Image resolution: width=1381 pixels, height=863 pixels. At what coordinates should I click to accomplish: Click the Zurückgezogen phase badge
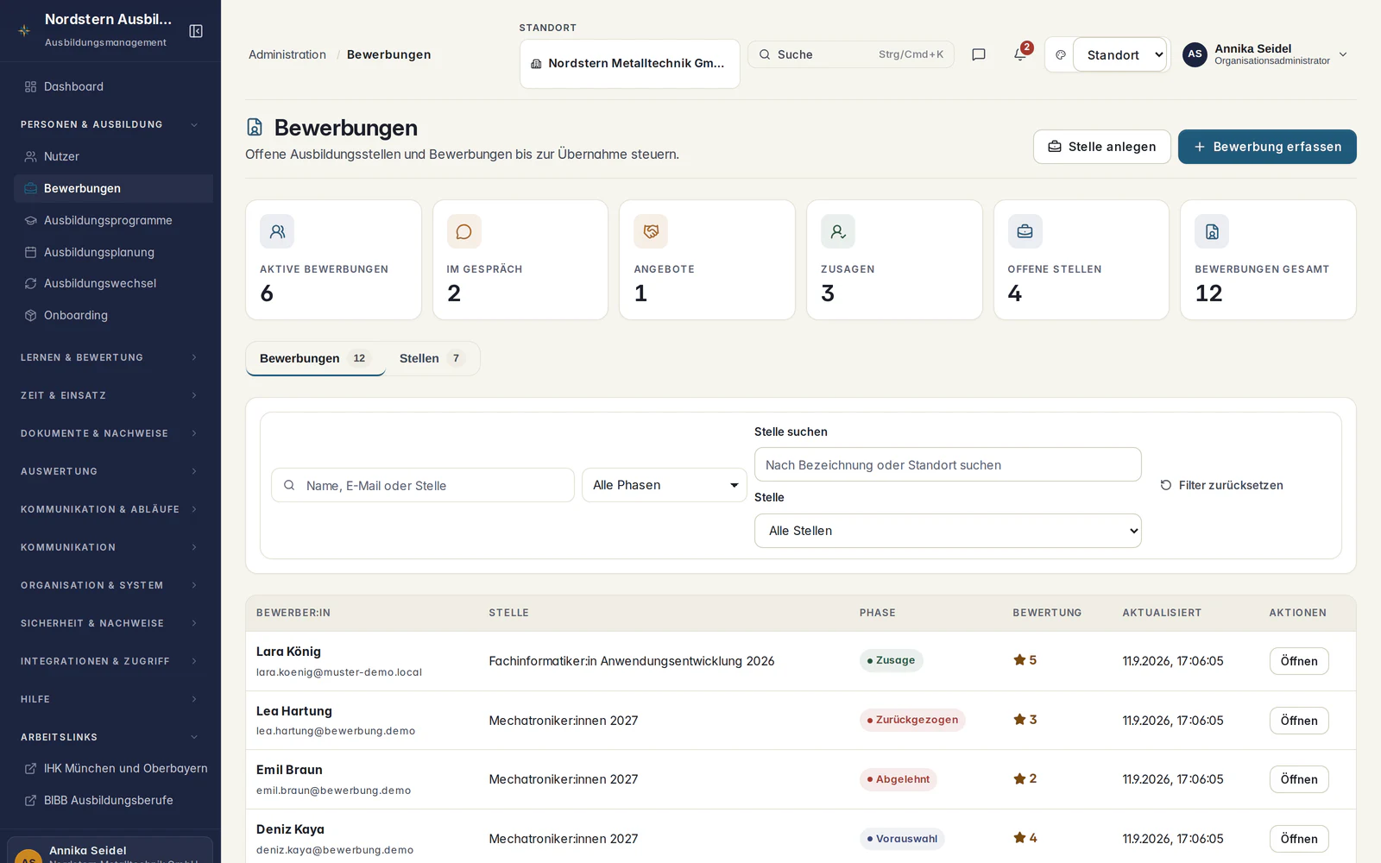(912, 720)
